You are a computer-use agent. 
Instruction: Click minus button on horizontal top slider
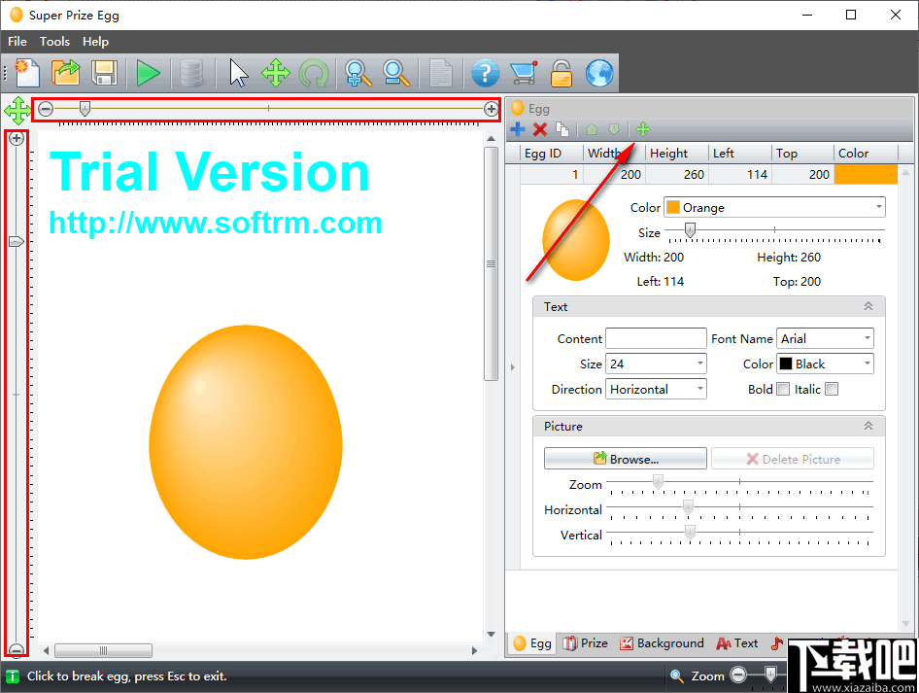(x=46, y=109)
